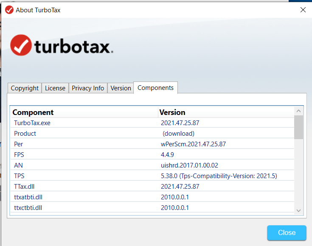The width and height of the screenshot is (312, 246).
Task: Open the License tab
Action: click(x=55, y=88)
